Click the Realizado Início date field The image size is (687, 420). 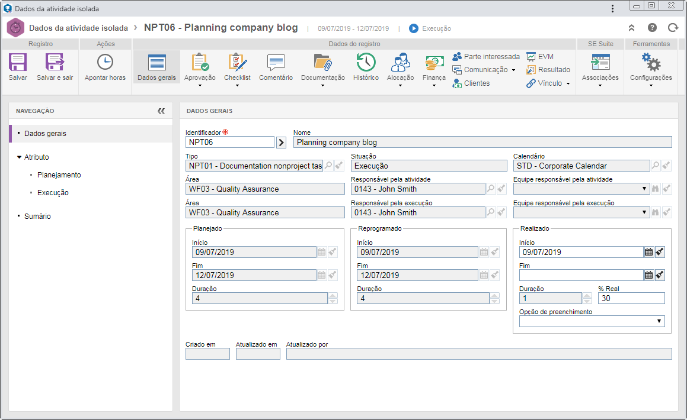coord(581,252)
